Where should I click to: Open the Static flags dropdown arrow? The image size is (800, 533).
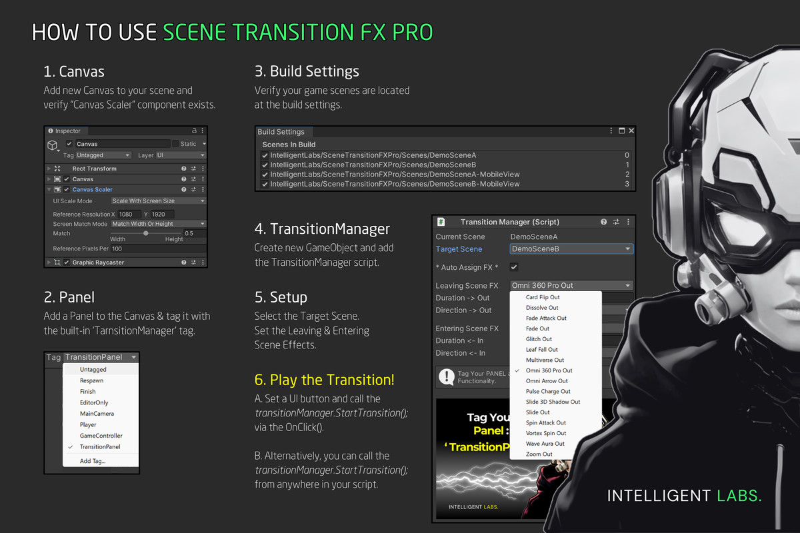pyautogui.click(x=204, y=144)
